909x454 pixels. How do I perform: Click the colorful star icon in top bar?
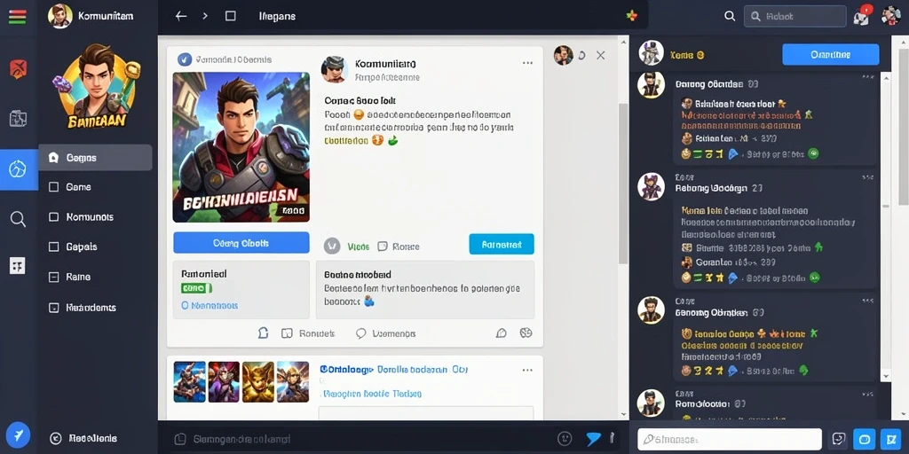[632, 16]
